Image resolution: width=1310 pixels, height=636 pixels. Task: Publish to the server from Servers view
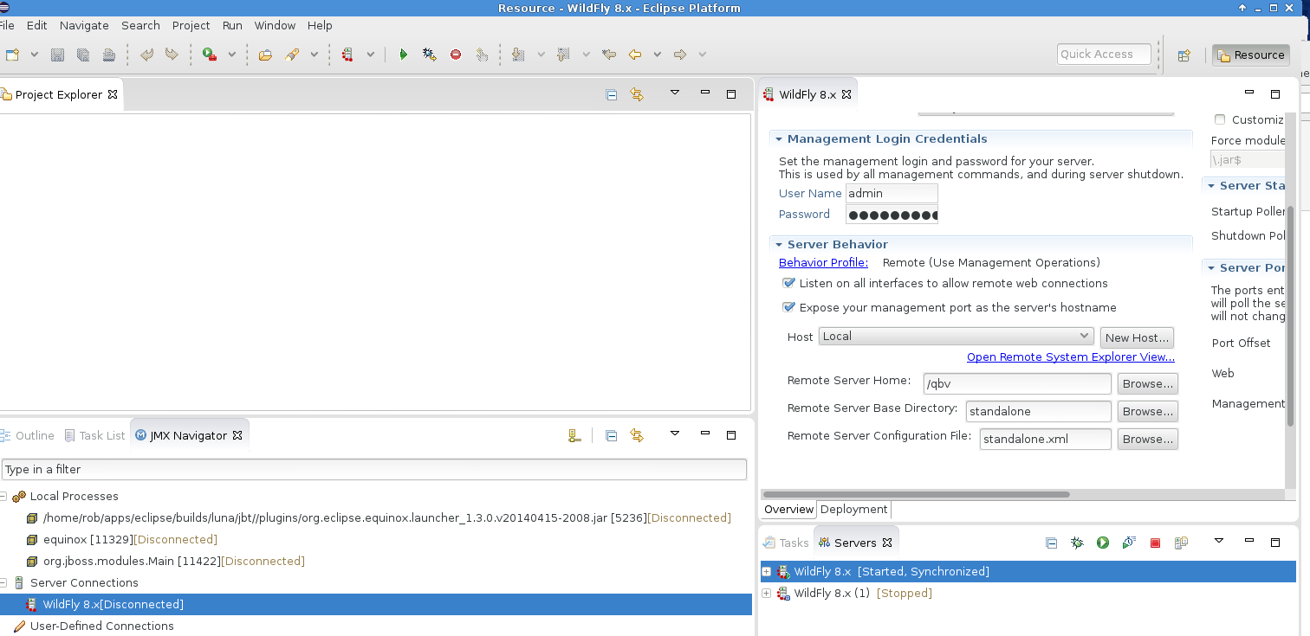[1181, 543]
